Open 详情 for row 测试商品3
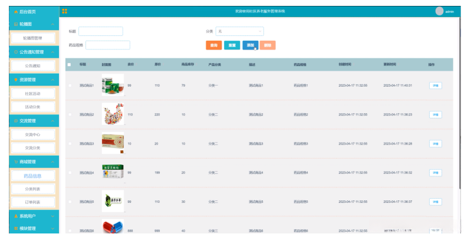The width and height of the screenshot is (471, 237). point(435,144)
